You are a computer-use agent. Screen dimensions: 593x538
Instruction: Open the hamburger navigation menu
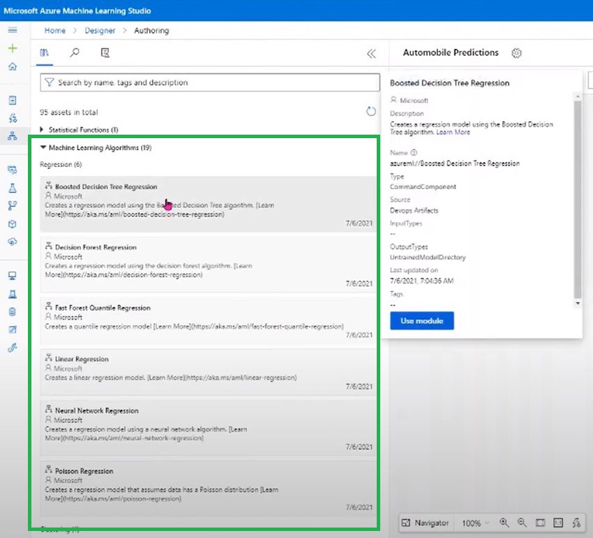tap(13, 30)
